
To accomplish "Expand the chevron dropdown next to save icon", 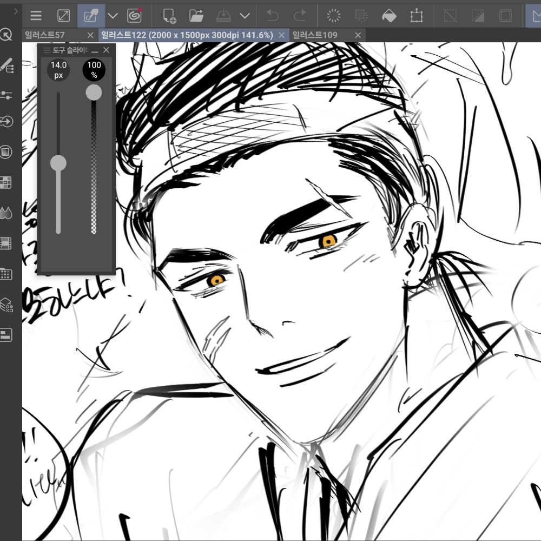I will pos(245,16).
